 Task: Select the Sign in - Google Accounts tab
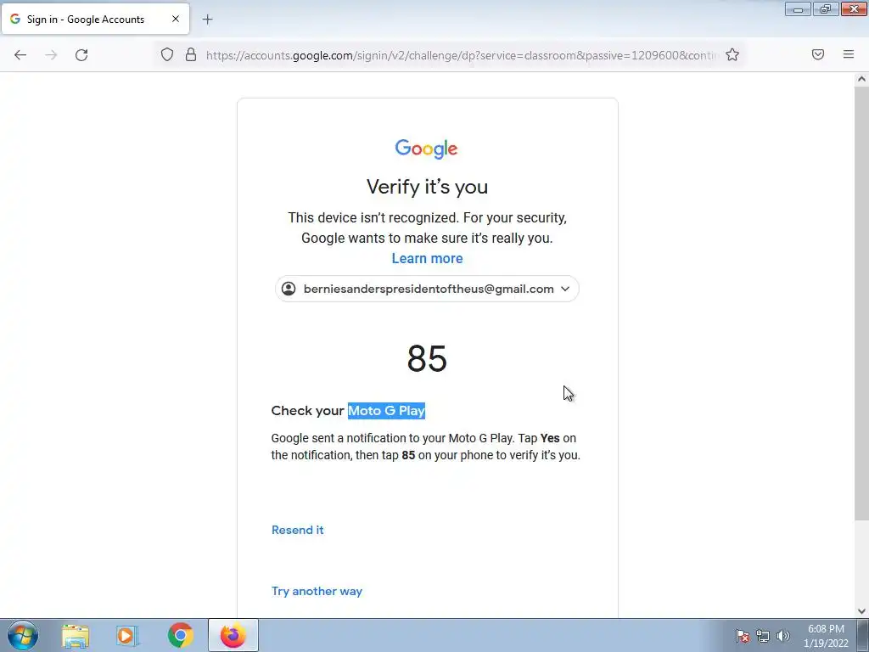click(95, 19)
